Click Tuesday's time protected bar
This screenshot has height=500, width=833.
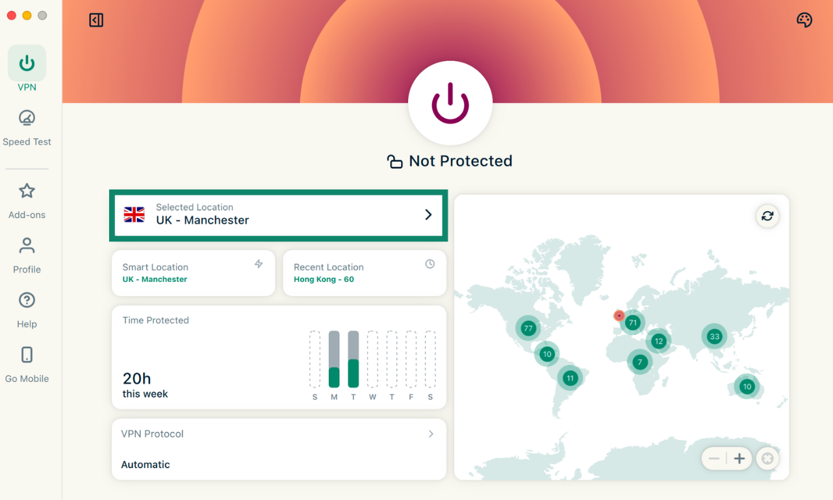click(x=353, y=359)
